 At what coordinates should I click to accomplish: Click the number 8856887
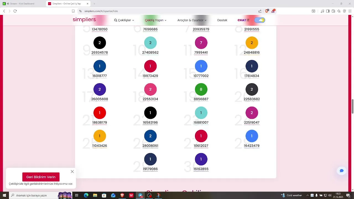coord(201,99)
